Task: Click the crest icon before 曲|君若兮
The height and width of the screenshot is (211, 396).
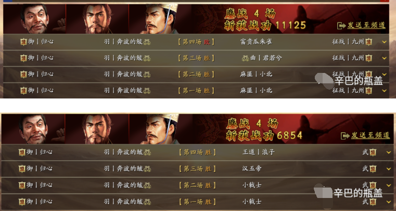Action: (x=246, y=58)
